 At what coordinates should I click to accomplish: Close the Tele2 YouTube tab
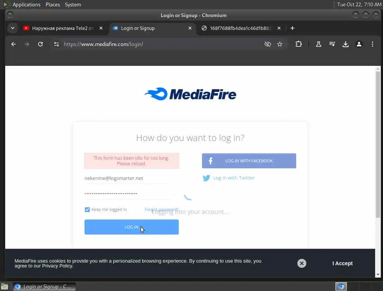click(x=101, y=28)
